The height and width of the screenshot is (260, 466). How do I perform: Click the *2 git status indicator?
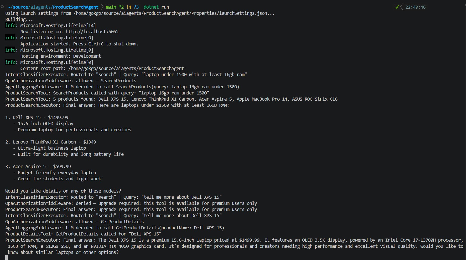point(121,7)
